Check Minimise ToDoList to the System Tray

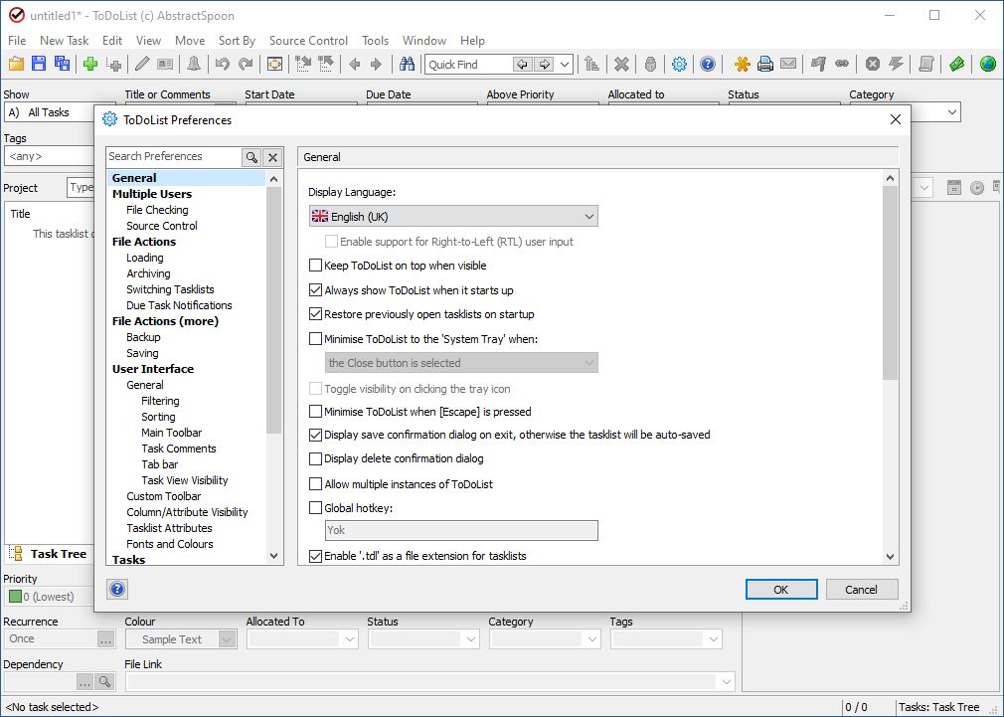pyautogui.click(x=315, y=339)
